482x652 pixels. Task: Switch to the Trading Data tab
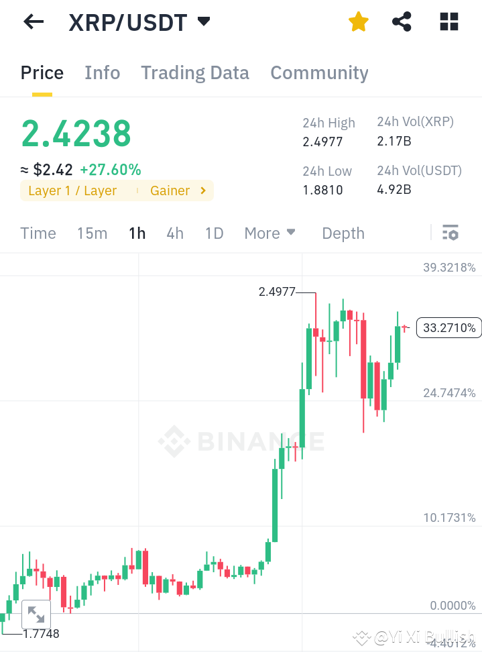click(194, 72)
